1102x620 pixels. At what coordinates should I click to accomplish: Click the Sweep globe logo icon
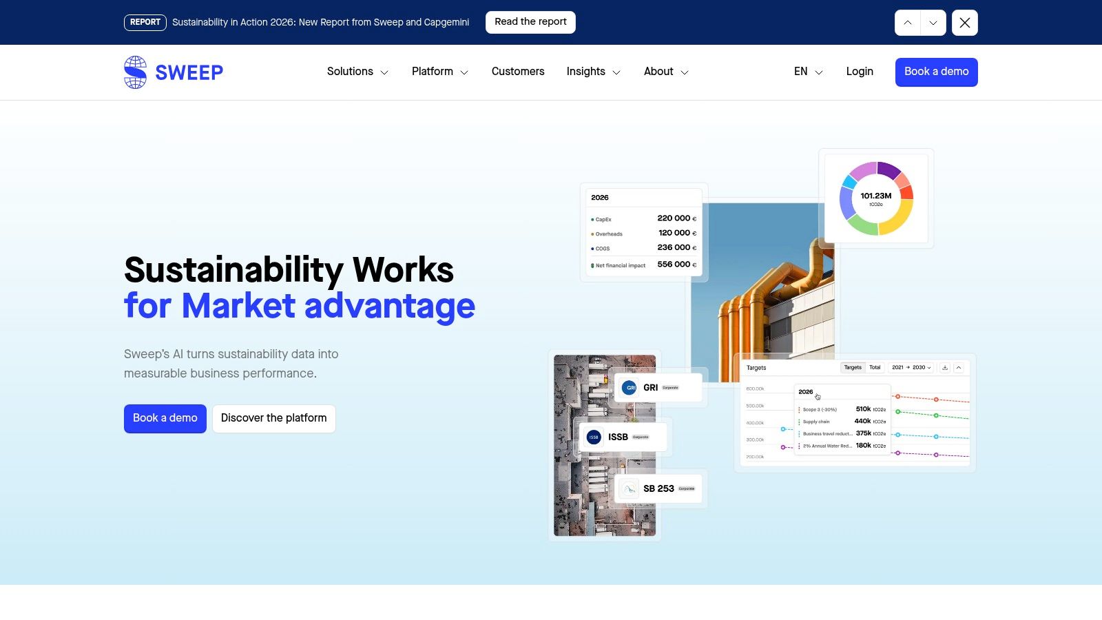(135, 72)
